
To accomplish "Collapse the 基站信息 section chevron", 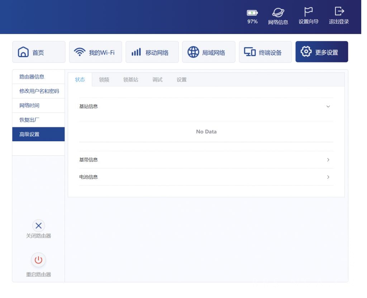I will (328, 107).
